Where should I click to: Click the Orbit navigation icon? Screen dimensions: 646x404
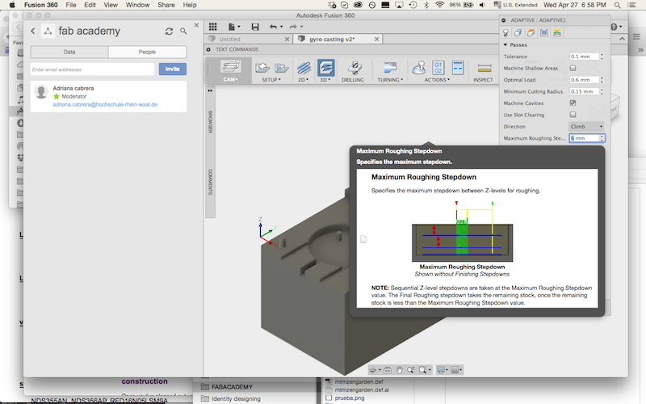(x=373, y=370)
